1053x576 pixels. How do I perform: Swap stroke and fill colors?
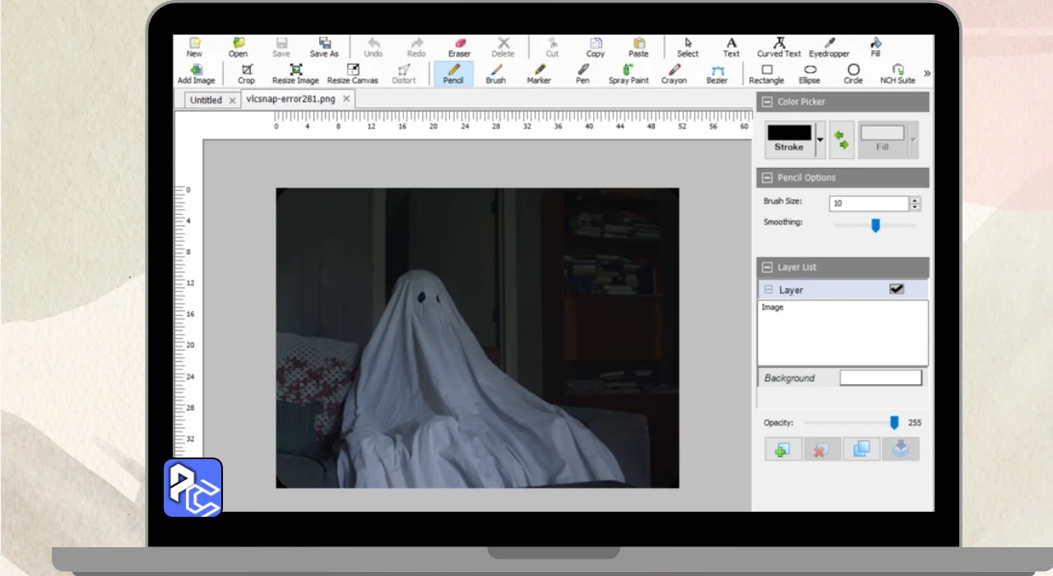click(x=841, y=140)
